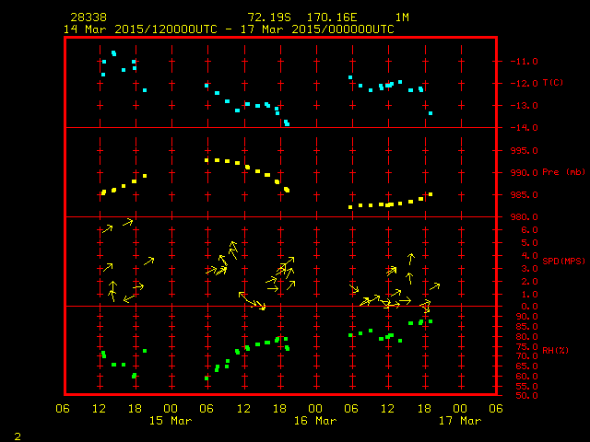Image resolution: width=590 pixels, height=442 pixels.
Task: Click the rightmost yellow pressure data point
Action: click(x=431, y=194)
